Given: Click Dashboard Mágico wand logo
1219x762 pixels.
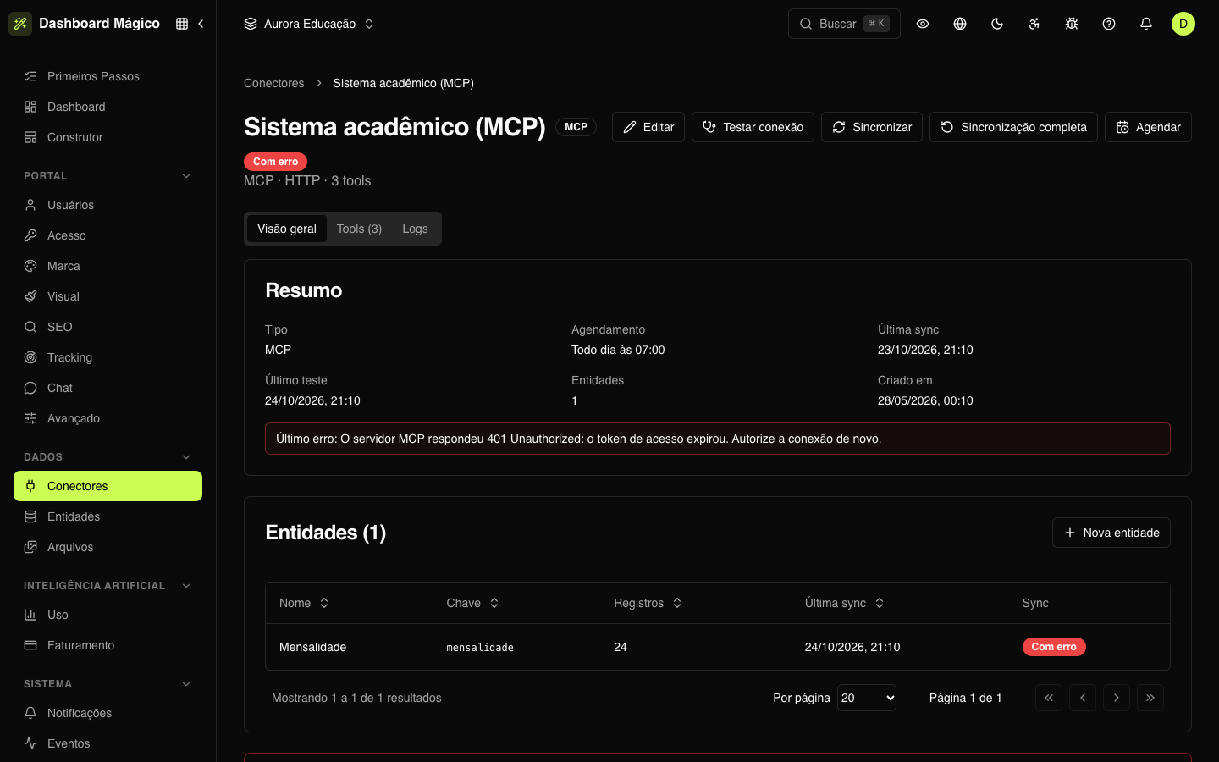Looking at the screenshot, I should pos(20,24).
